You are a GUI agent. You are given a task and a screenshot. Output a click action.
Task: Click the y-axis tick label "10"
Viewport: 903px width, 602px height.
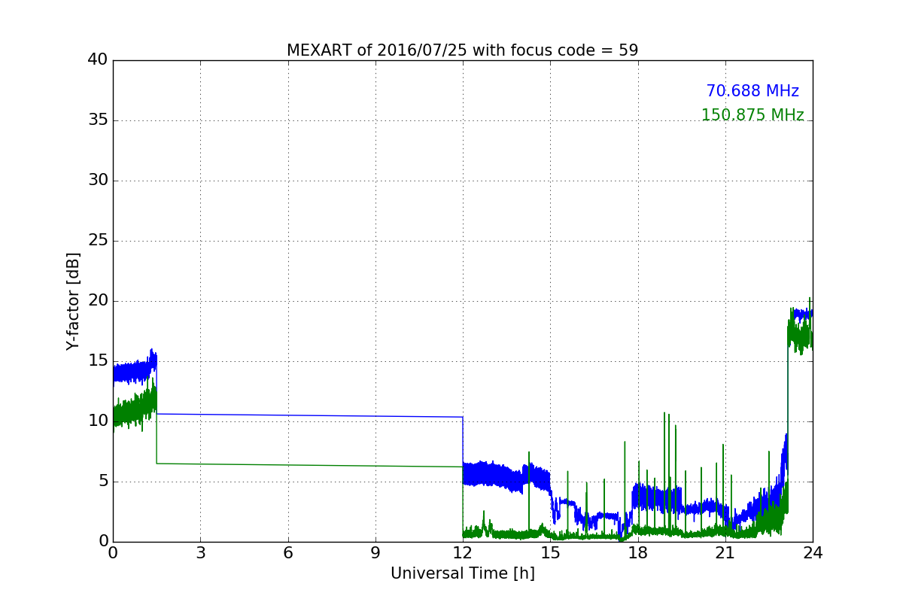pos(98,421)
